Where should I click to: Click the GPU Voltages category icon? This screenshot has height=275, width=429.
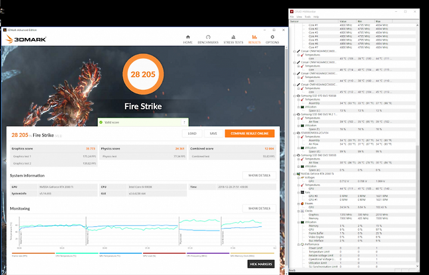point(302,178)
